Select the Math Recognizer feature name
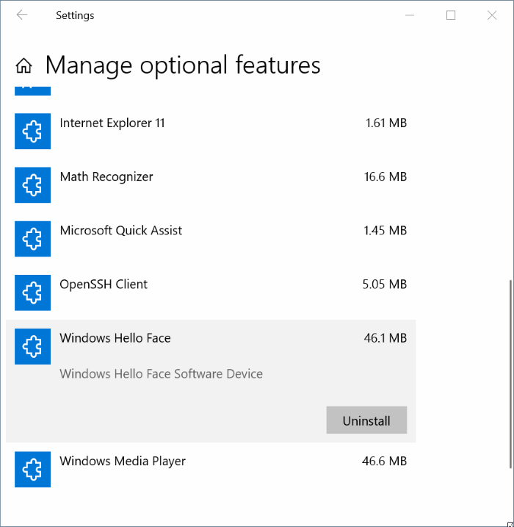This screenshot has height=527, width=514. coord(106,177)
